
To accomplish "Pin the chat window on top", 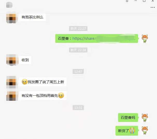I will (x=127, y=1).
